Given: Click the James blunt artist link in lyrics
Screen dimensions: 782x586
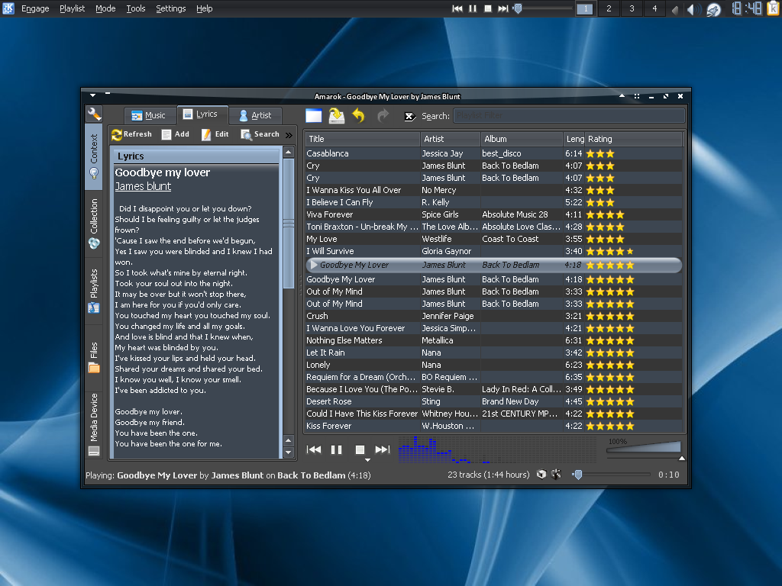Looking at the screenshot, I should click(143, 186).
